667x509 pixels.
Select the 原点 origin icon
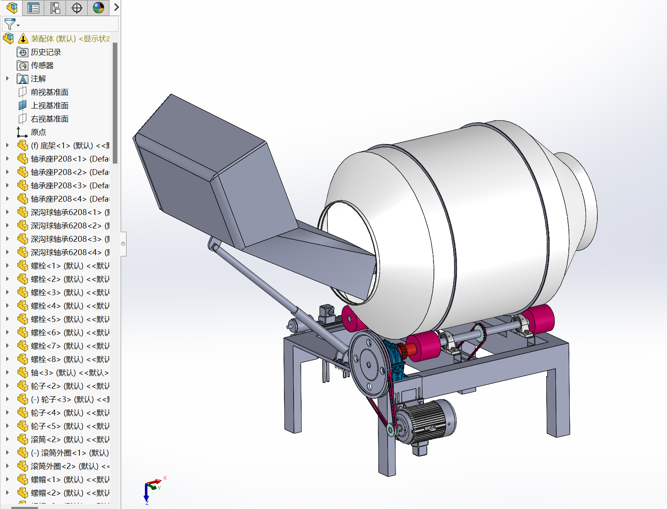pyautogui.click(x=23, y=132)
